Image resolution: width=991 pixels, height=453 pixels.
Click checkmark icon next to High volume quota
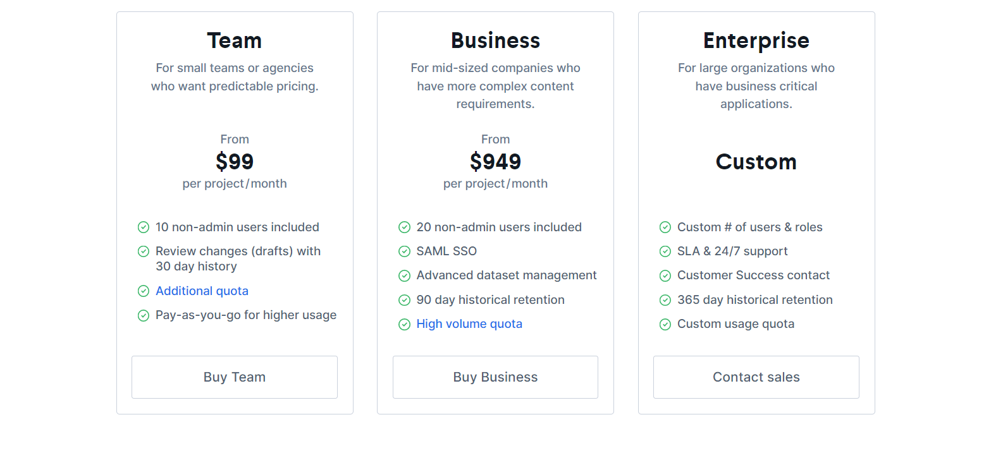pyautogui.click(x=404, y=325)
